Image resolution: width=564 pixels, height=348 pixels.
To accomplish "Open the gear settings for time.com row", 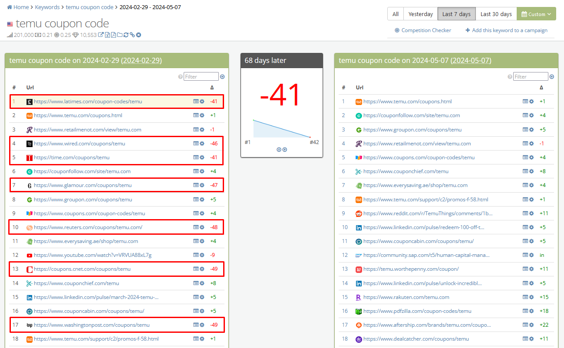I will [202, 157].
